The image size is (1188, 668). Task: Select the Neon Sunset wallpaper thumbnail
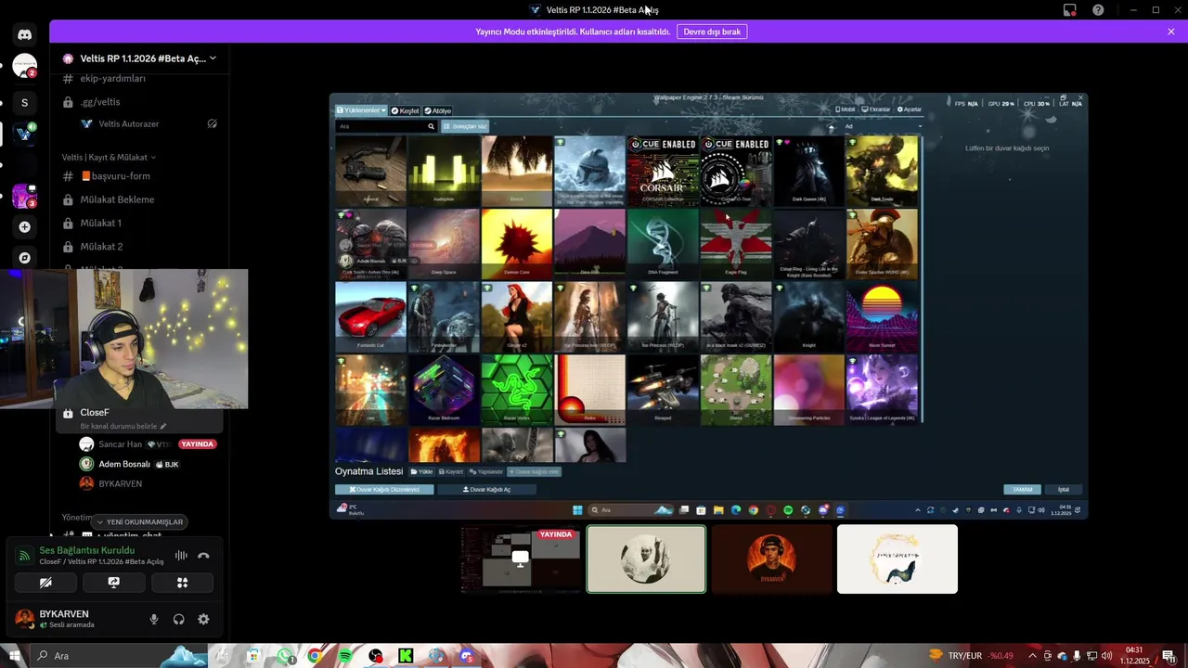coord(882,317)
